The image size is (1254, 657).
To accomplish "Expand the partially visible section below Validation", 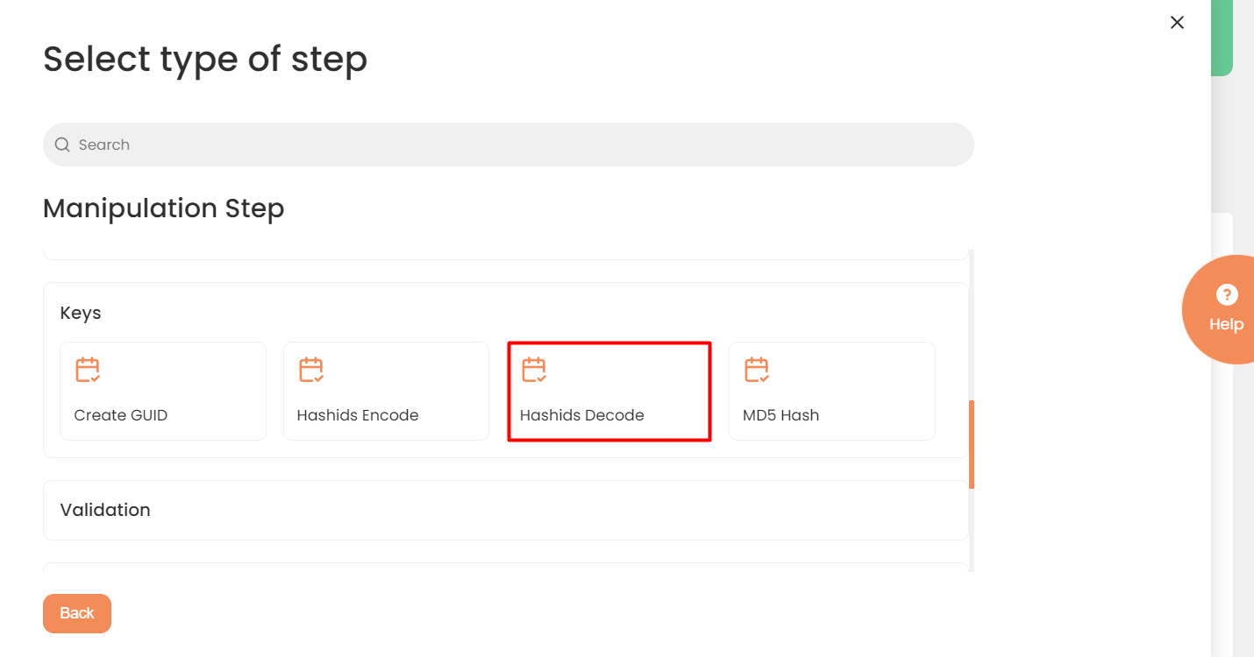I will 505,567.
